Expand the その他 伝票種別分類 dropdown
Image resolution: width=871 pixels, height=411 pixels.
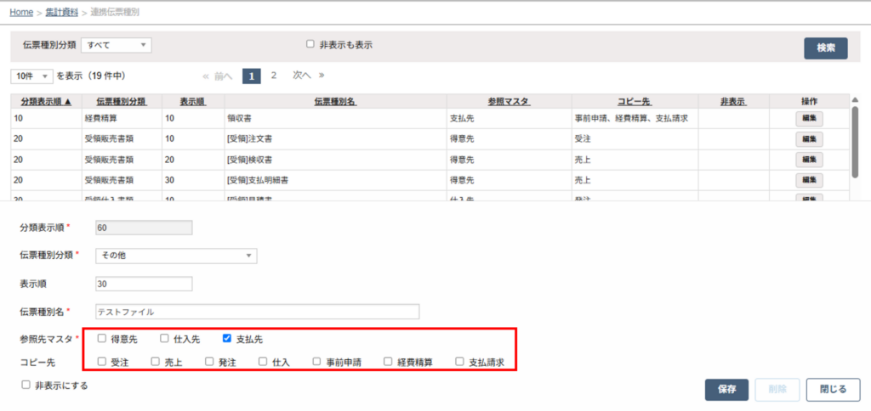(176, 255)
